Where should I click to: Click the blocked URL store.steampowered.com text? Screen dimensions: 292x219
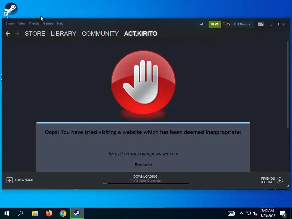(143, 154)
